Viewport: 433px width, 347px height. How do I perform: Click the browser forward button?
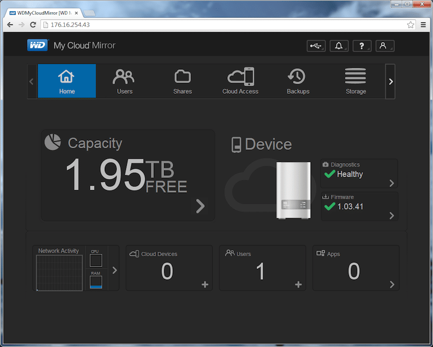(21, 25)
